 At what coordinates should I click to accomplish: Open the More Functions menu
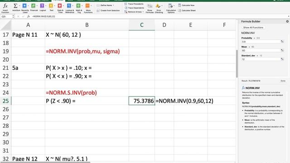point(88,8)
